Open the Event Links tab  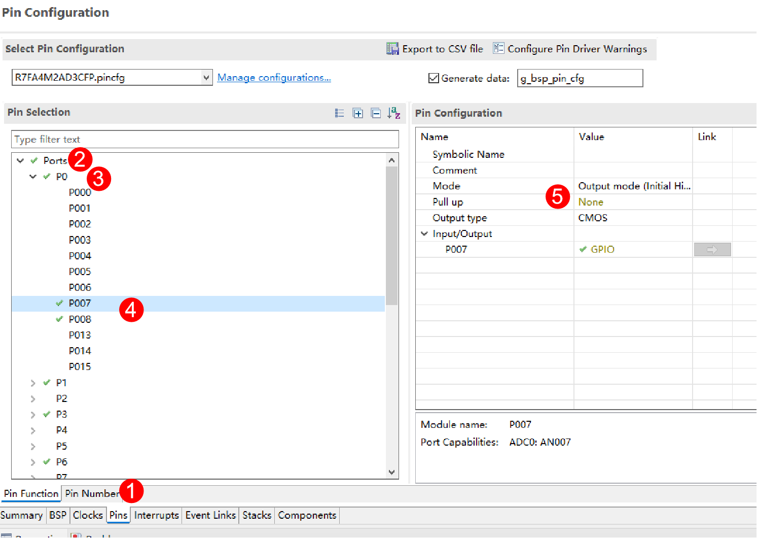(210, 515)
